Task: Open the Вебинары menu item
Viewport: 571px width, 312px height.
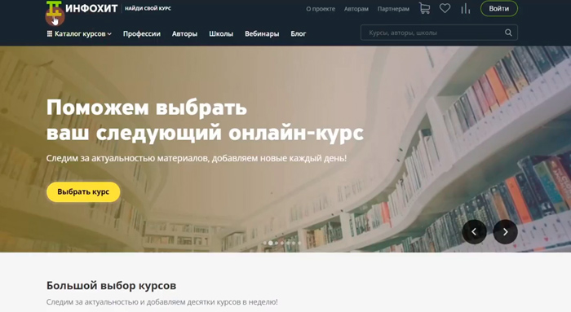Action: click(262, 34)
